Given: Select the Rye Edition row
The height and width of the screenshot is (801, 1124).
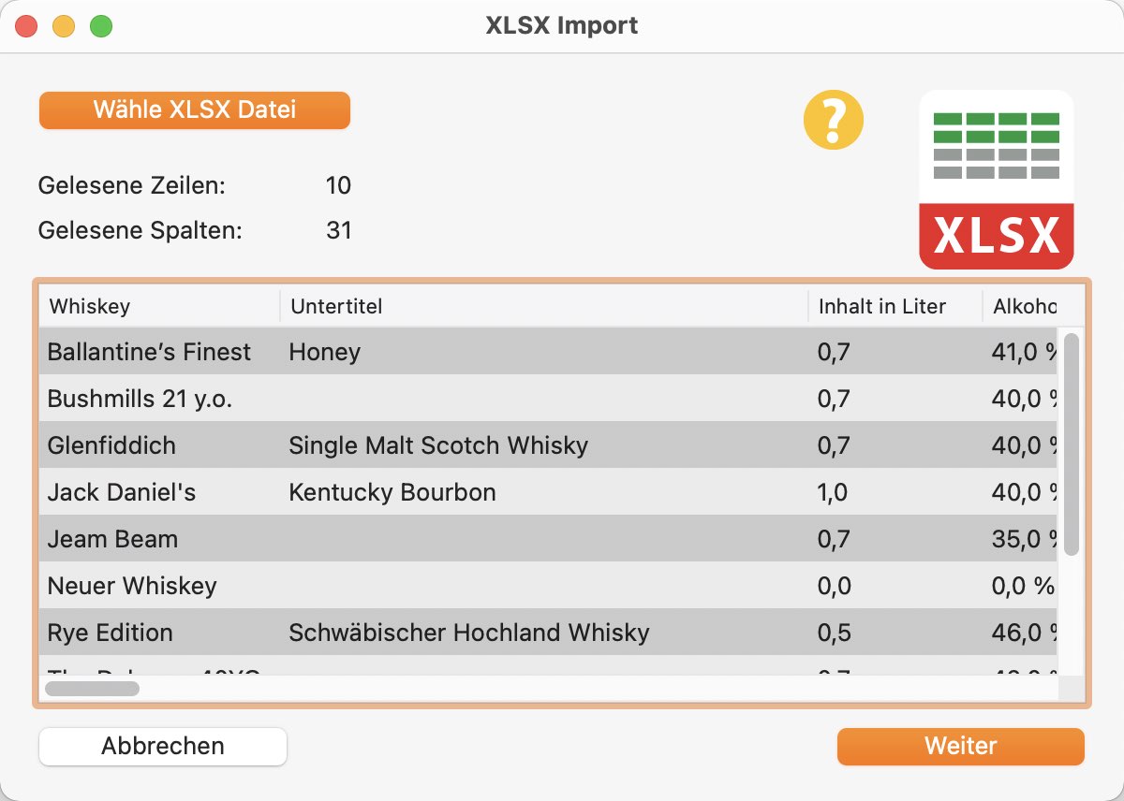Looking at the screenshot, I should (x=549, y=633).
